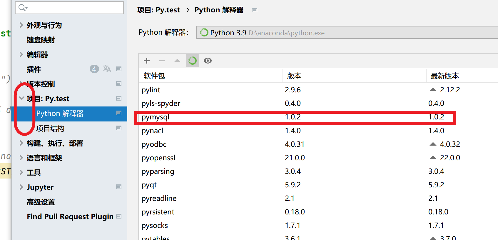The width and height of the screenshot is (498, 240).
Task: Select the pynacl package row
Action: click(x=318, y=131)
